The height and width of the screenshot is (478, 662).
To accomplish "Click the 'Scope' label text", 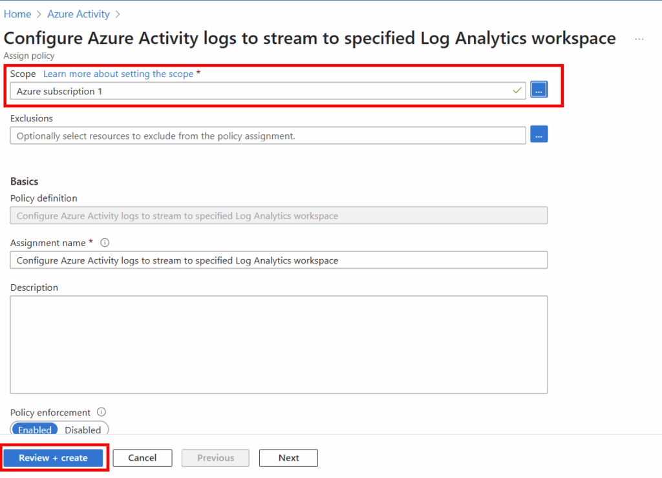I will pos(23,74).
